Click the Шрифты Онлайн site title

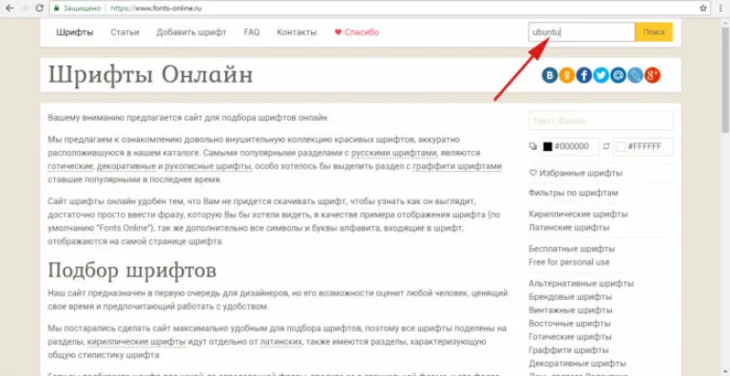151,75
